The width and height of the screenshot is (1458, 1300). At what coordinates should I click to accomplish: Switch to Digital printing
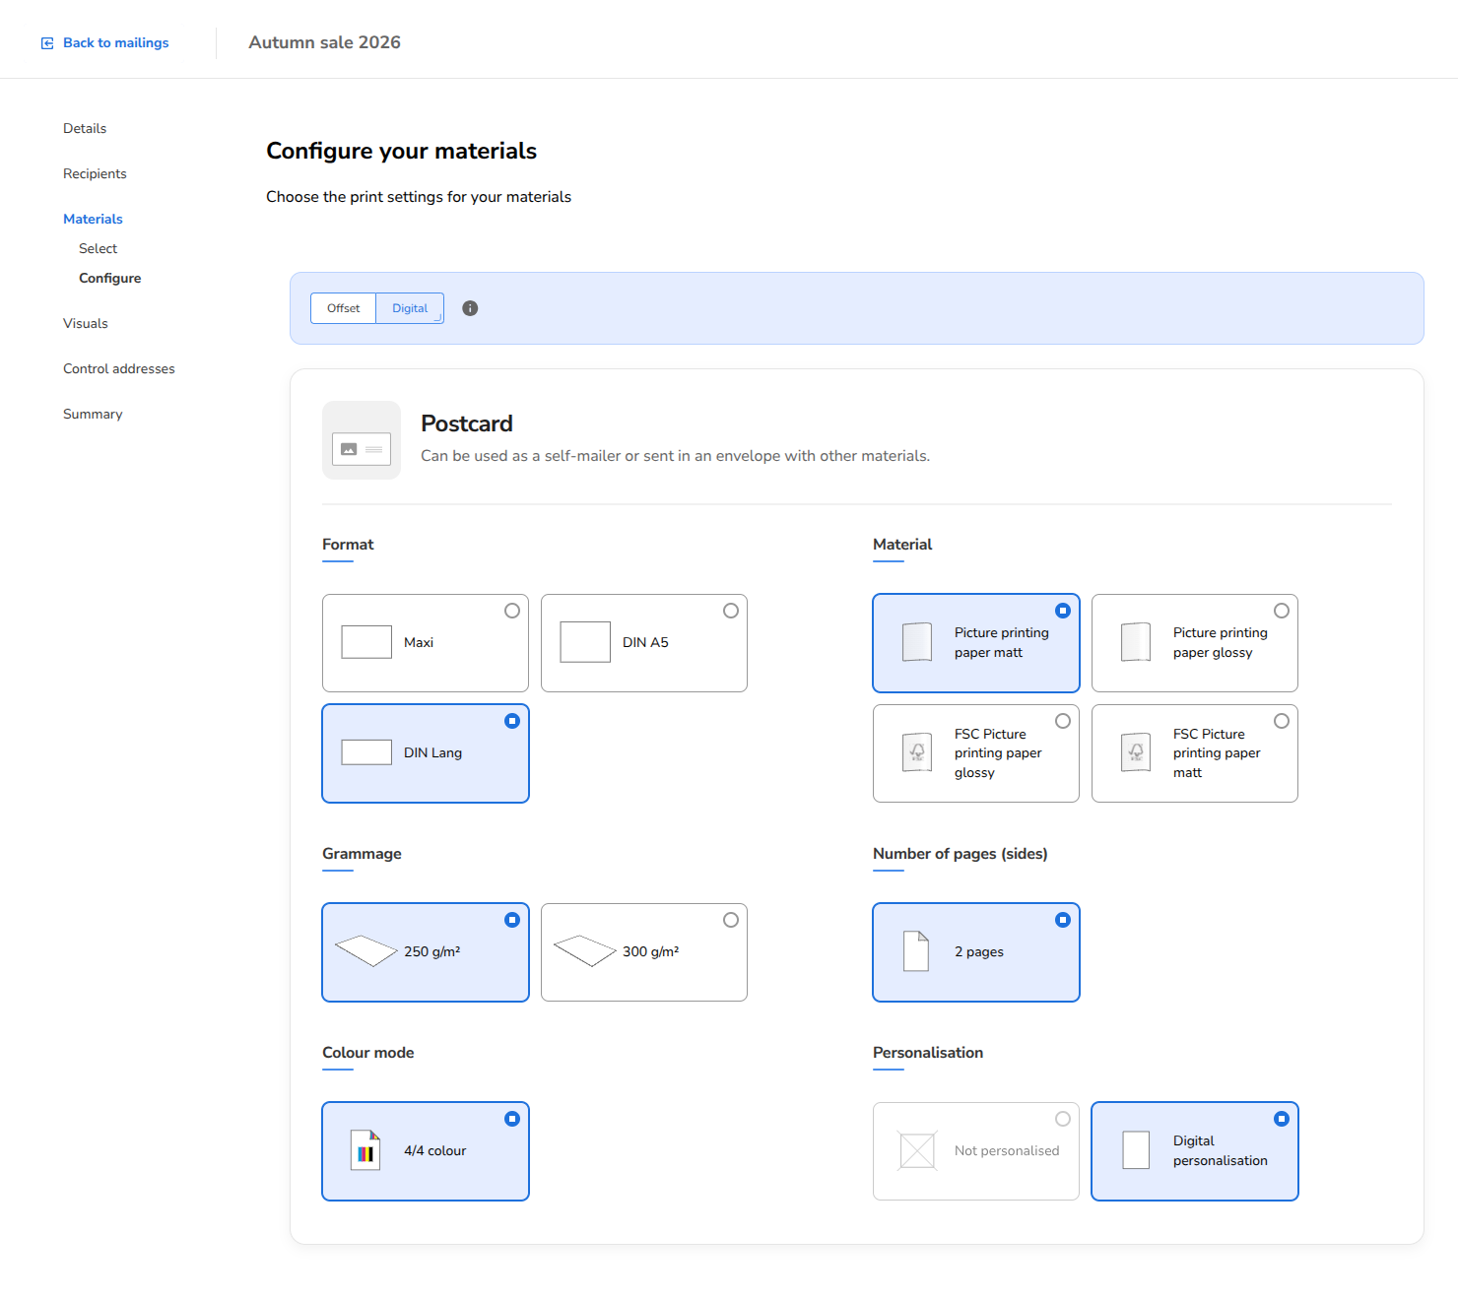[x=410, y=308]
